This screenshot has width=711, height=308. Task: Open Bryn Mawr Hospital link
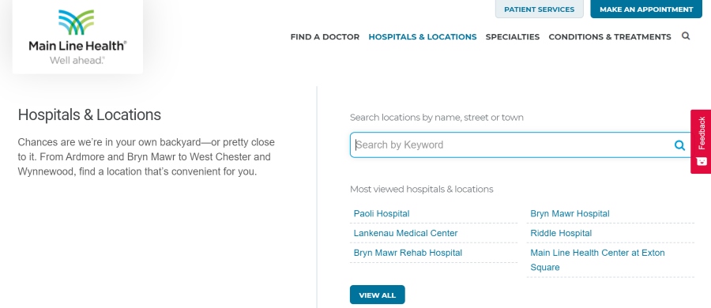coord(570,214)
